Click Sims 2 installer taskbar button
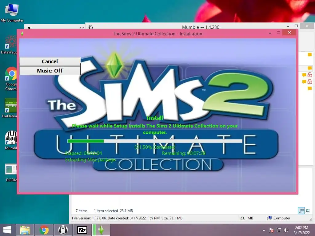This screenshot has height=236, width=315. click(101, 230)
